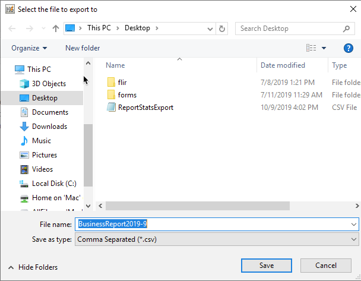The height and width of the screenshot is (281, 361).
Task: Open 3D Objects in the sidebar
Action: [x=43, y=84]
